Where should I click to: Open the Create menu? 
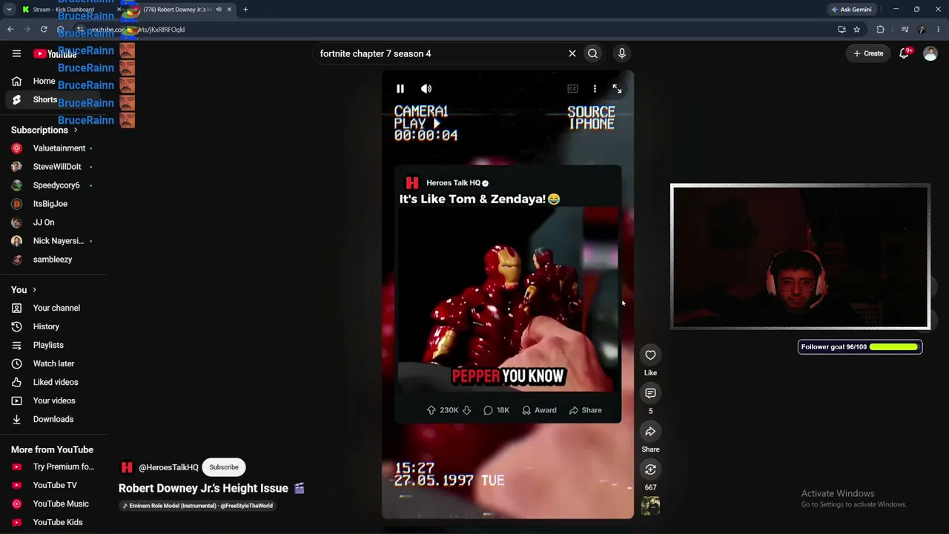pyautogui.click(x=868, y=53)
